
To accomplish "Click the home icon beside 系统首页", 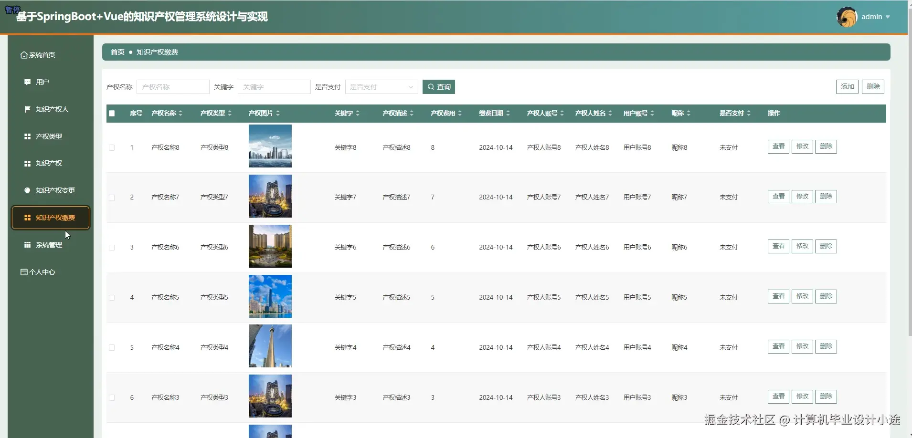I will tap(24, 54).
